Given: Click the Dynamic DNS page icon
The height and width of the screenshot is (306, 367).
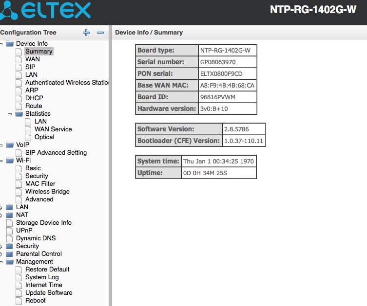Looking at the screenshot, I should coord(9,238).
